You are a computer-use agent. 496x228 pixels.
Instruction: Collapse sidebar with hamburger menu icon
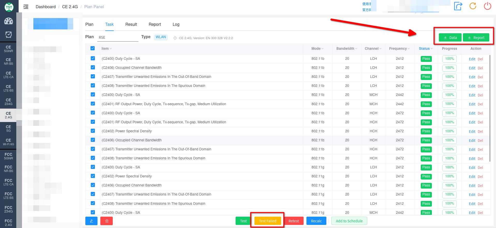[x=26, y=7]
